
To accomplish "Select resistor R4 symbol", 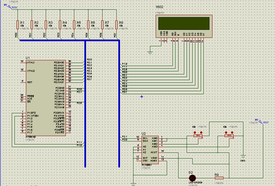I will (60, 25).
